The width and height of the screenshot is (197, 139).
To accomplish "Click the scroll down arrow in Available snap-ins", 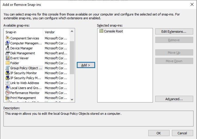I will 72,100.
